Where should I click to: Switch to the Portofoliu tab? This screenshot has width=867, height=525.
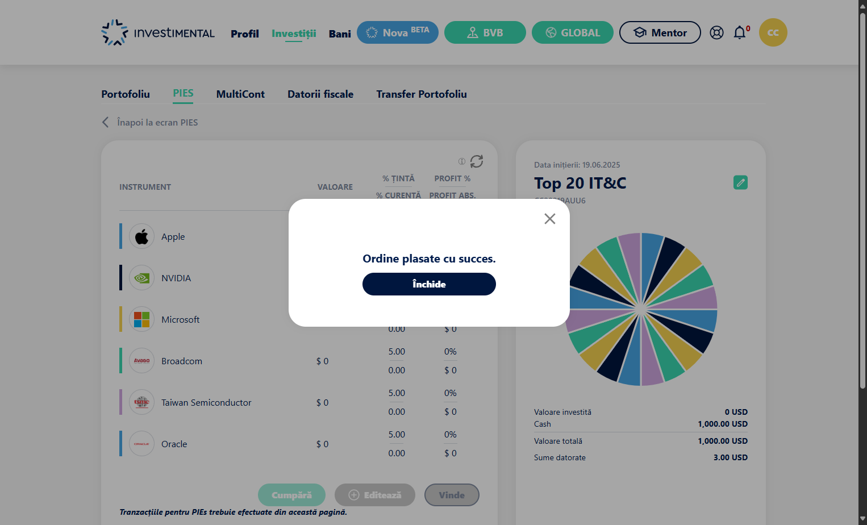(x=126, y=94)
